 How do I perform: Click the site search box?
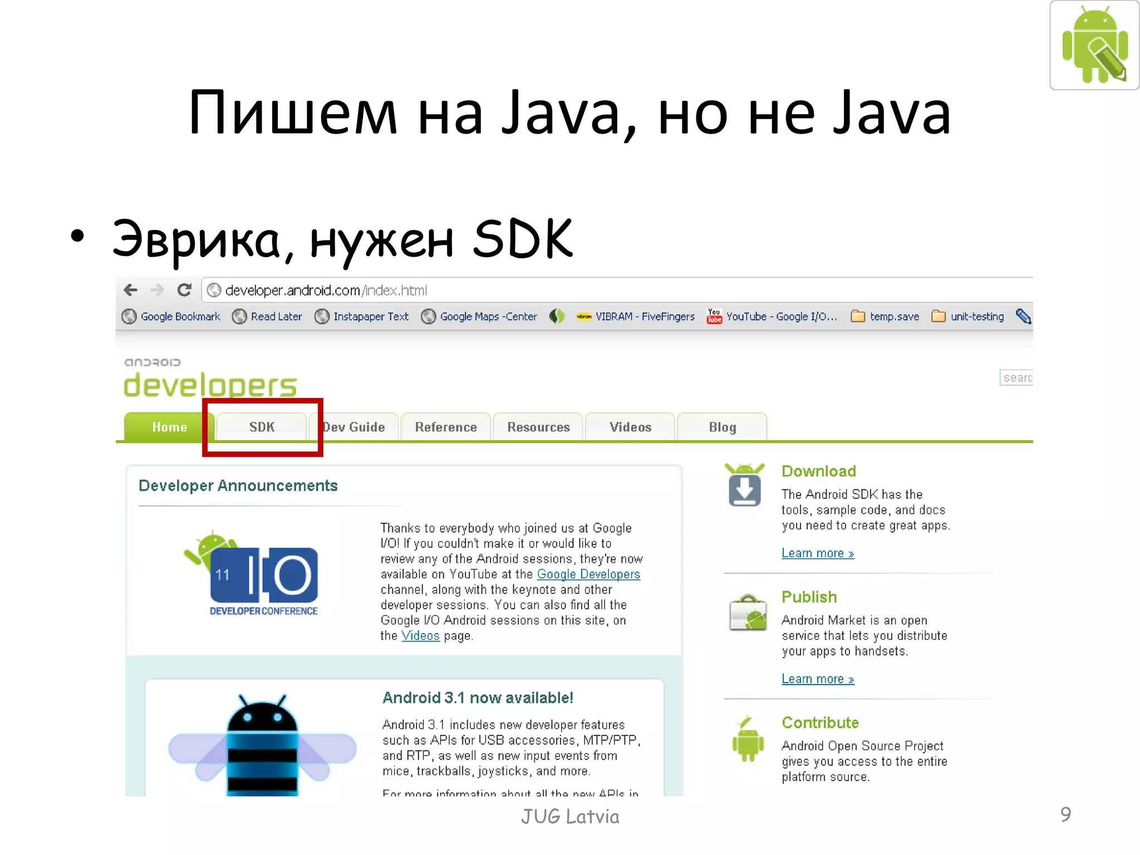pos(1016,377)
